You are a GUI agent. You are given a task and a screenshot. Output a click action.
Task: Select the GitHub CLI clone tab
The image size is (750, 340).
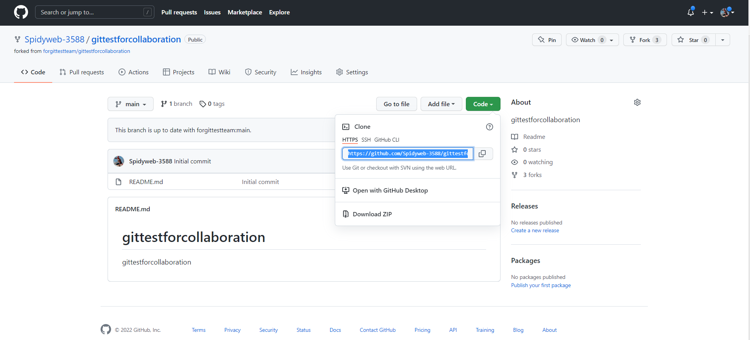pyautogui.click(x=387, y=140)
